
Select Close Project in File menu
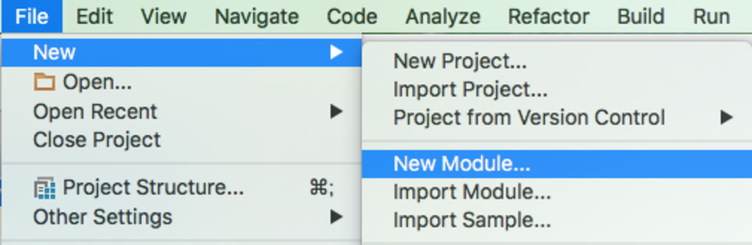coord(97,140)
